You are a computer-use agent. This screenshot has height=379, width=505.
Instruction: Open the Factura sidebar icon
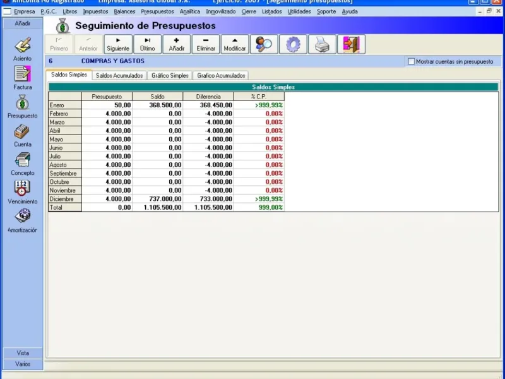click(23, 74)
